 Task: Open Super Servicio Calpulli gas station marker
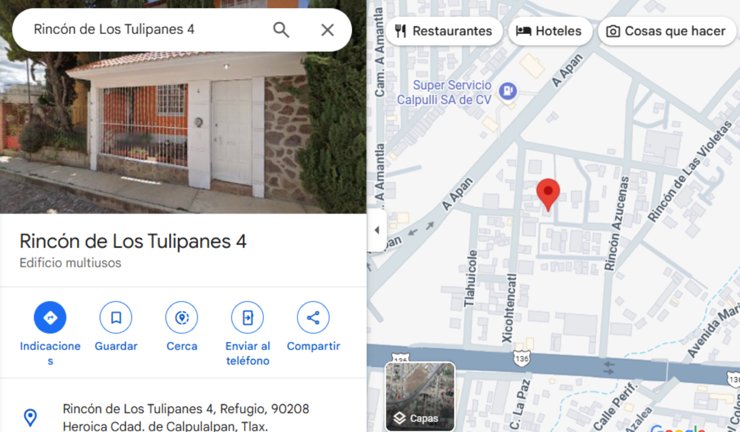508,91
